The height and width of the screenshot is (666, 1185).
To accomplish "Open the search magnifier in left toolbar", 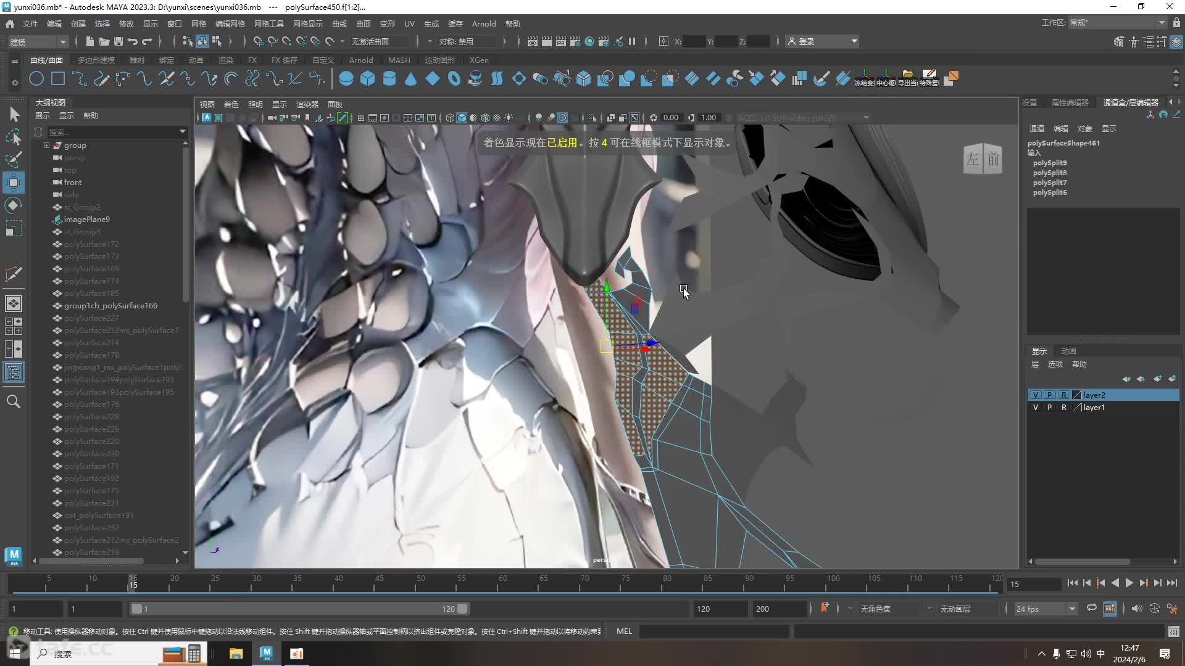I will click(14, 401).
